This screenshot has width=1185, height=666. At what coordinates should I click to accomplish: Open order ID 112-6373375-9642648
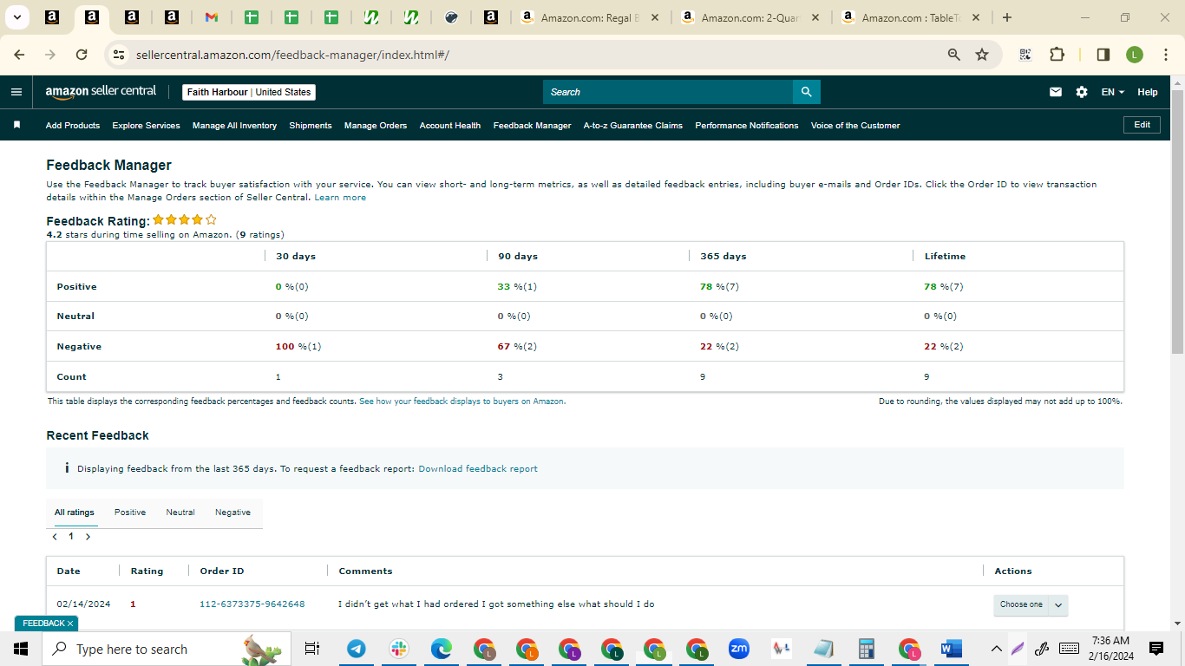click(x=252, y=604)
